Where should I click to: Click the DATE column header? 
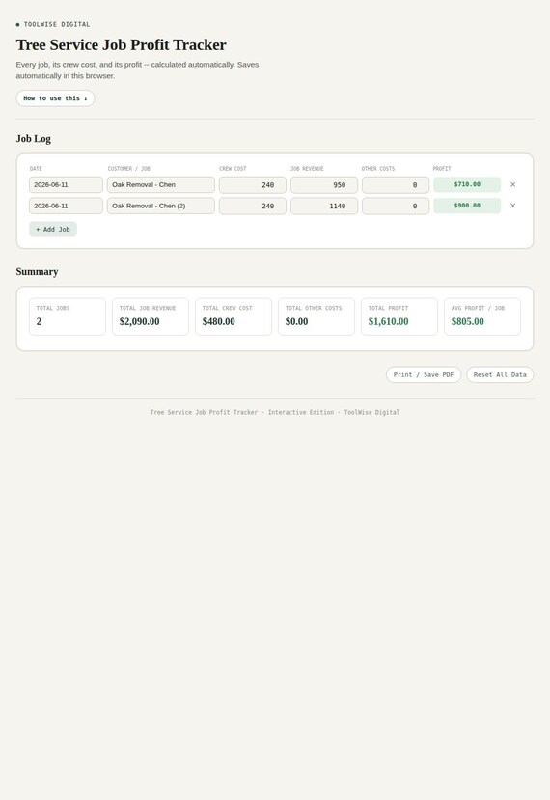click(36, 168)
